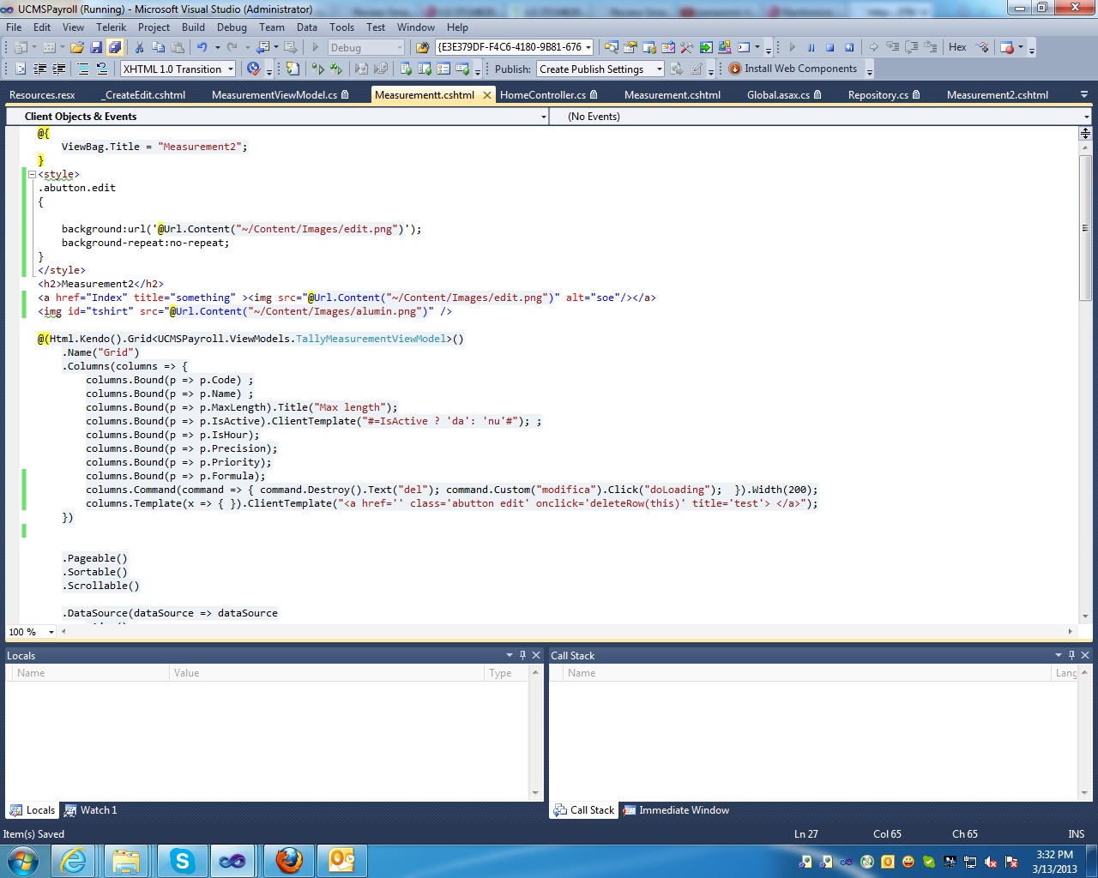Switch to the HomeController.cs tab
The height and width of the screenshot is (878, 1098).
[543, 95]
